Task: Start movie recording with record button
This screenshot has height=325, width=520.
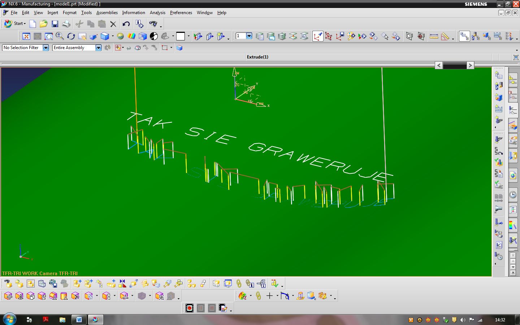Action: [190, 308]
